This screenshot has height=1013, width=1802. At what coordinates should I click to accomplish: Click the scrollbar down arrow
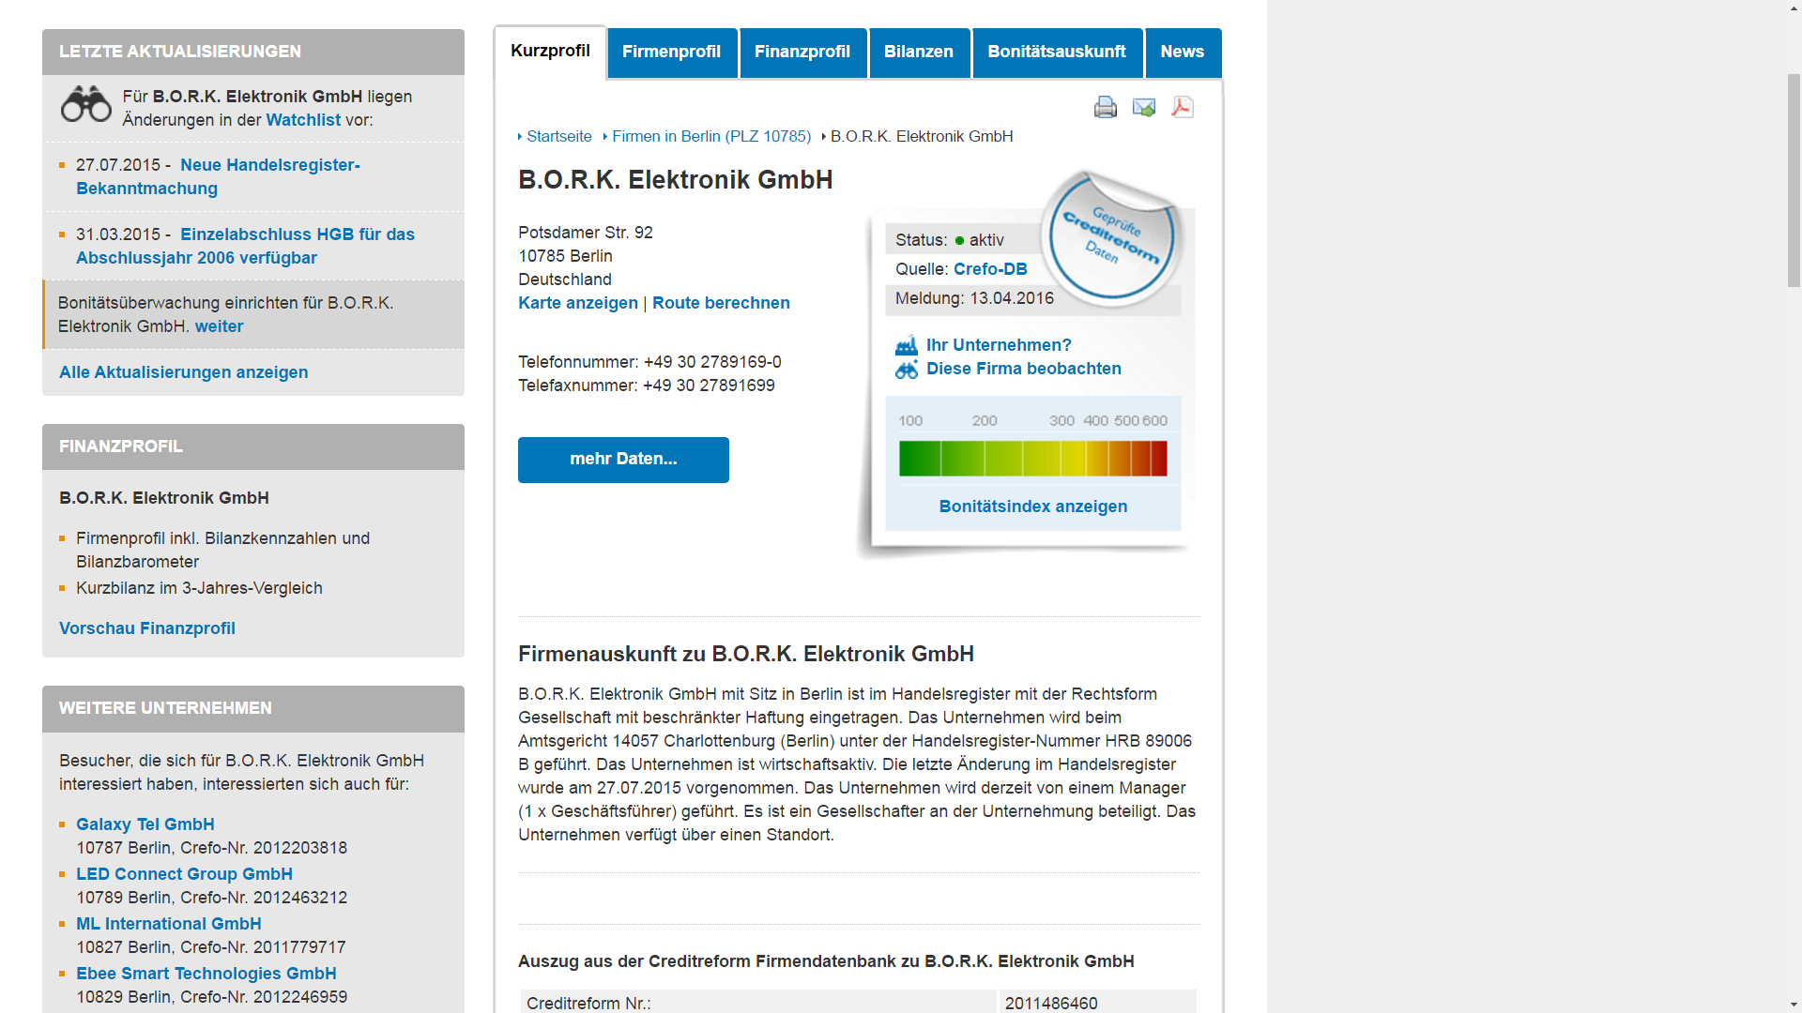(1794, 1005)
